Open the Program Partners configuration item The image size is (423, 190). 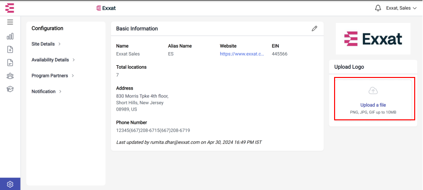pyautogui.click(x=53, y=76)
